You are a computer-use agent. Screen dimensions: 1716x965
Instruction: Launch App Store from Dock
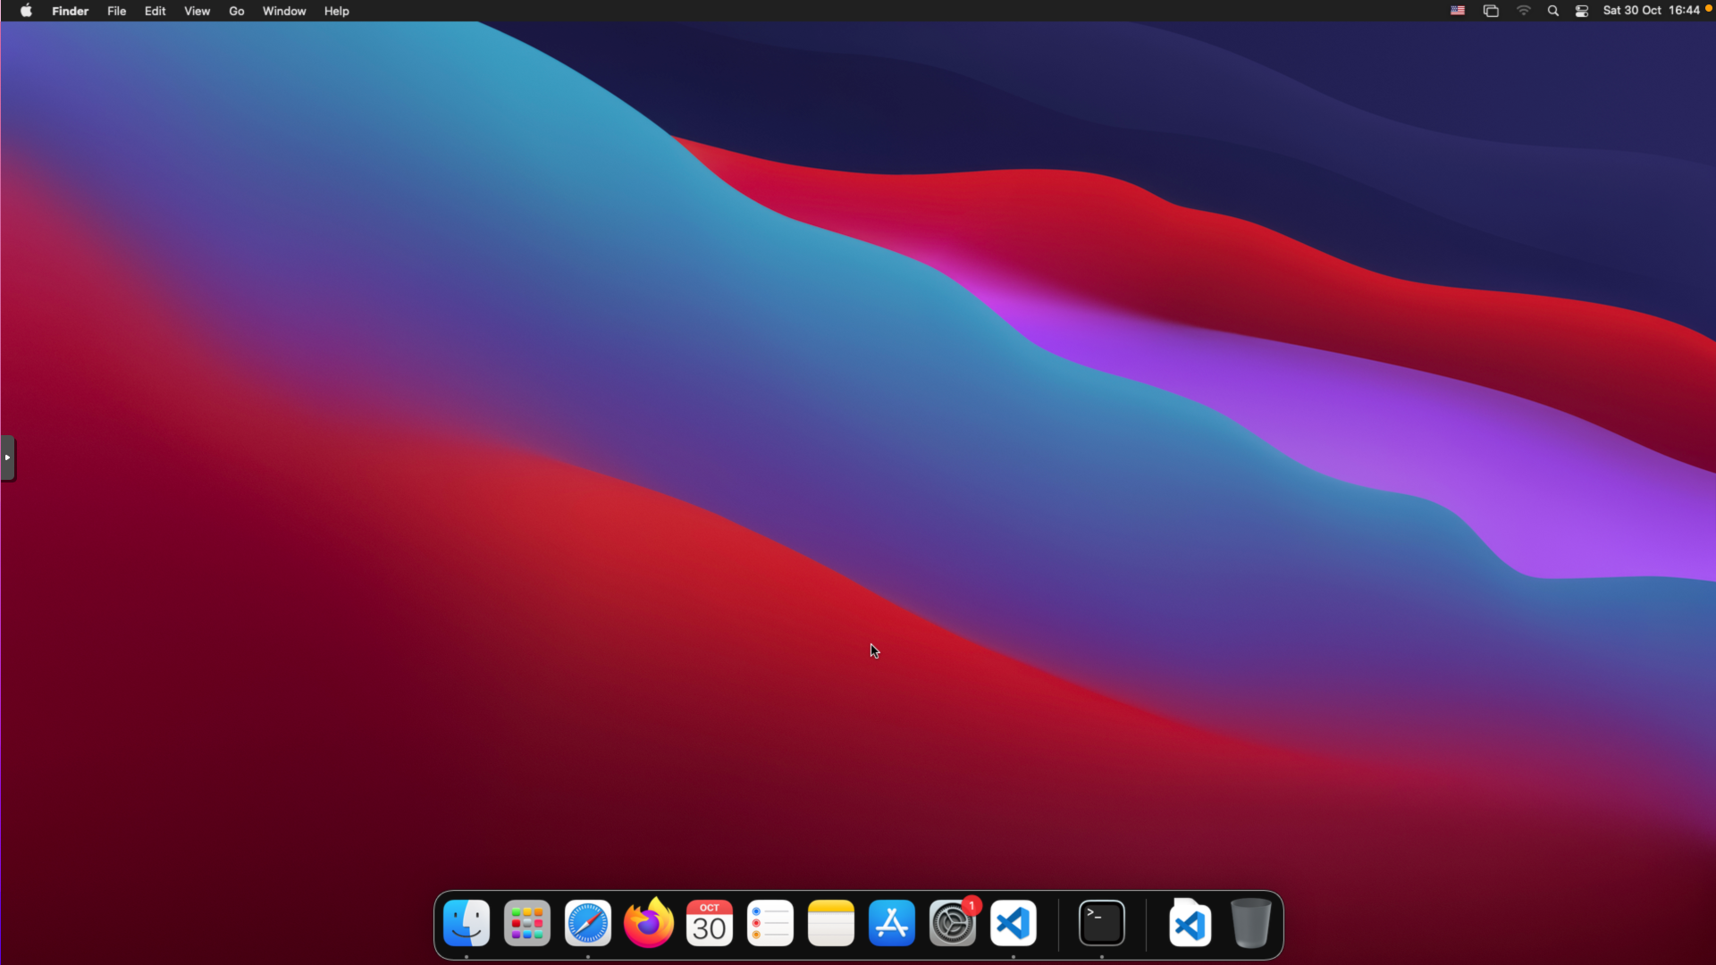[x=892, y=923]
